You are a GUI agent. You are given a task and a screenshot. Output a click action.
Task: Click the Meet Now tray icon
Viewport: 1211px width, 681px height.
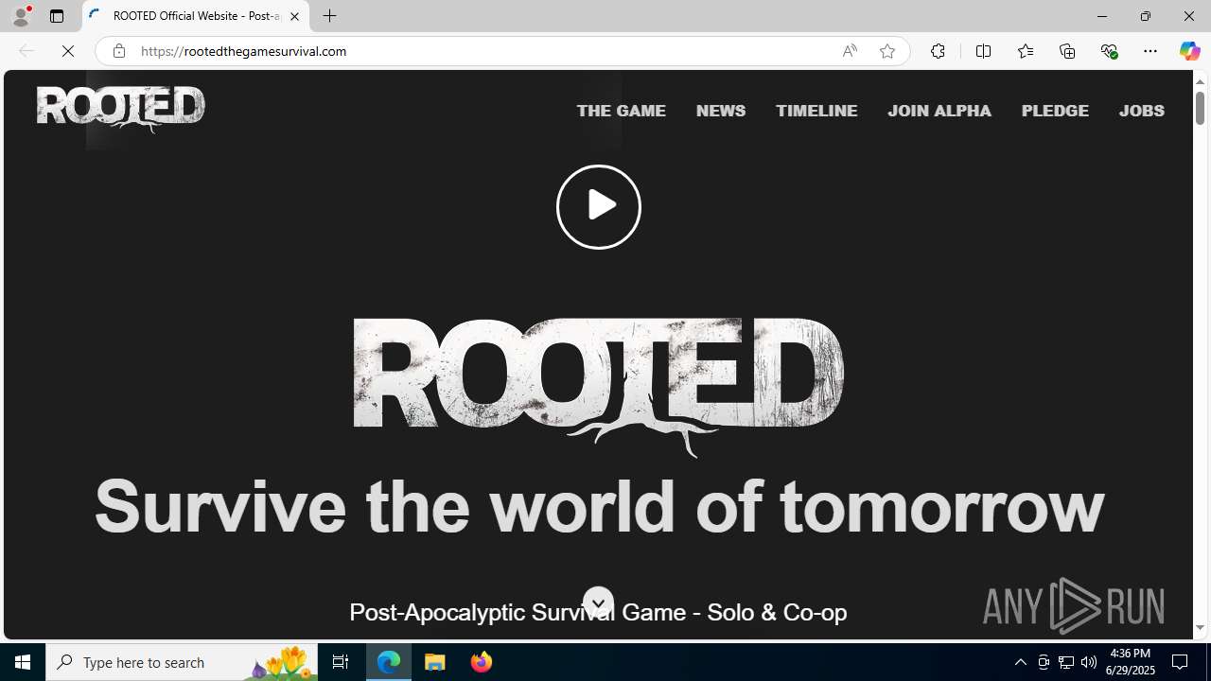[x=1044, y=662]
